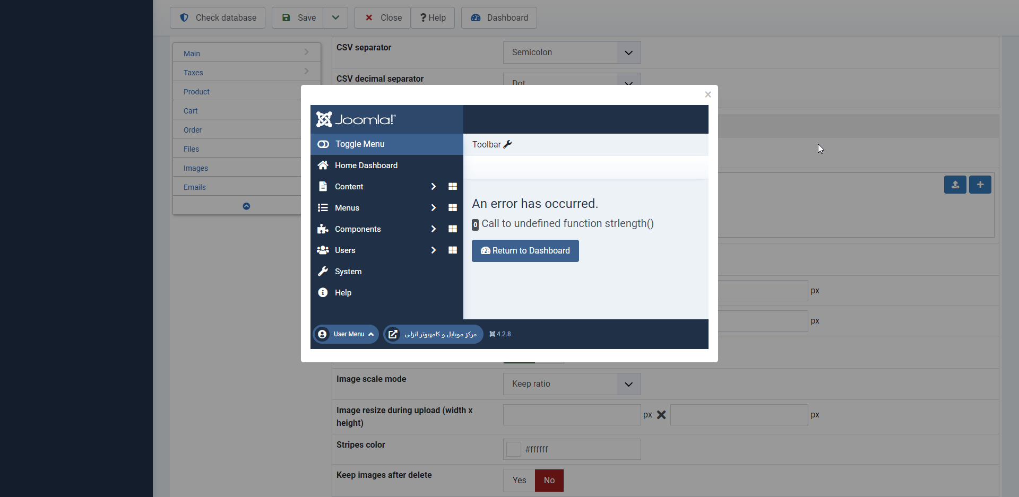Click the Save button
Image resolution: width=1019 pixels, height=497 pixels.
coord(298,18)
